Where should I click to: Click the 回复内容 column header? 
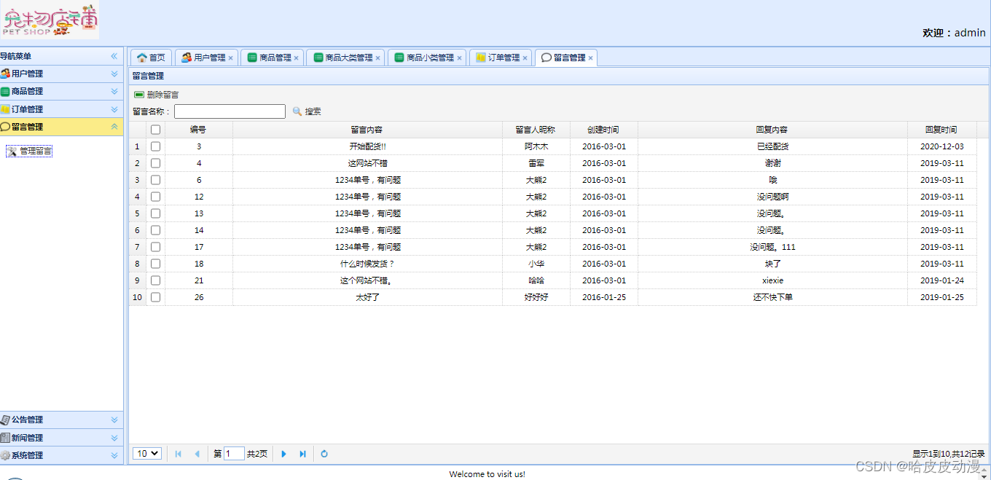[772, 130]
